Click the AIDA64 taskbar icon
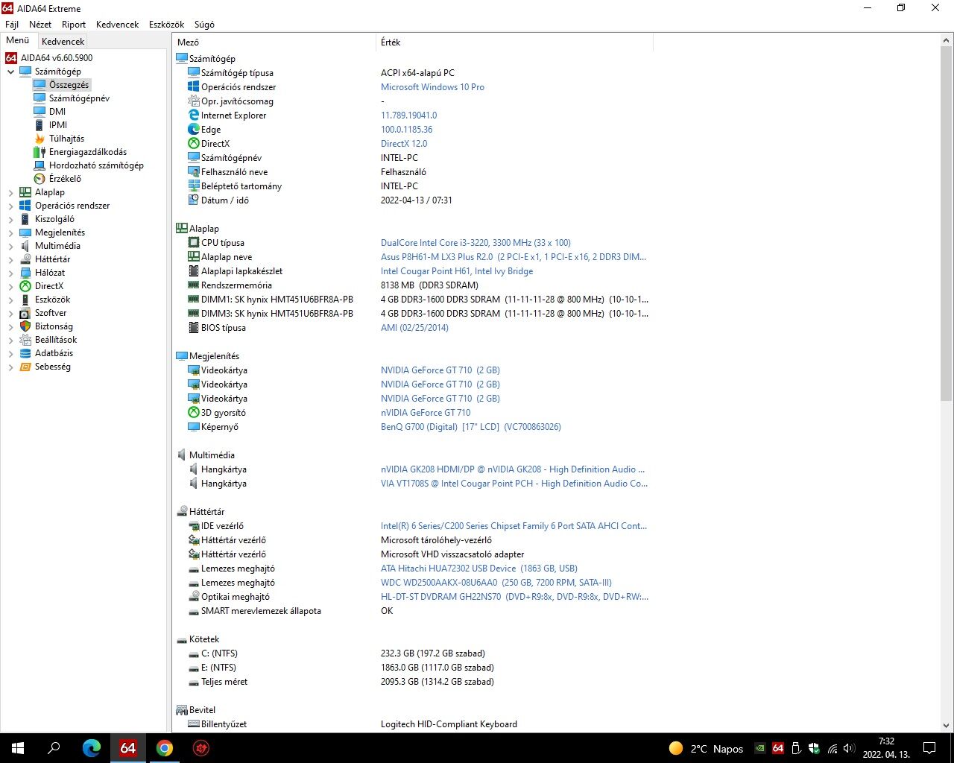954x763 pixels. coord(128,748)
